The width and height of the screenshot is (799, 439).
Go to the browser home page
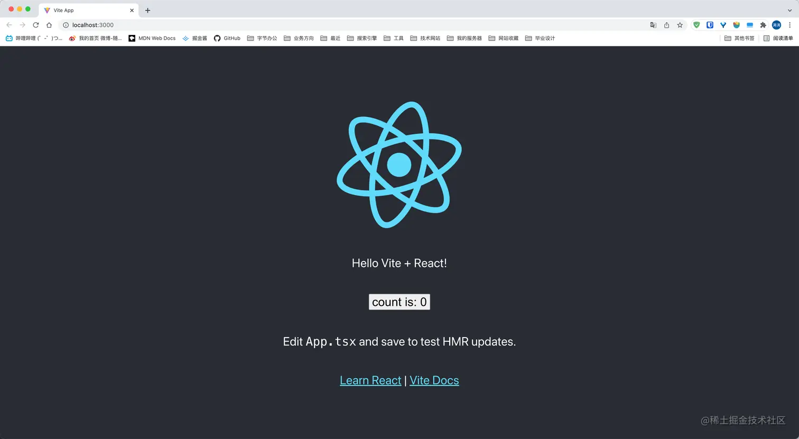(x=49, y=25)
